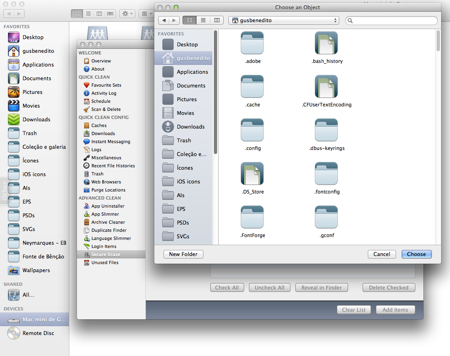Switch Finder window to Cover Flow view
The image size is (450, 356).
110,13
